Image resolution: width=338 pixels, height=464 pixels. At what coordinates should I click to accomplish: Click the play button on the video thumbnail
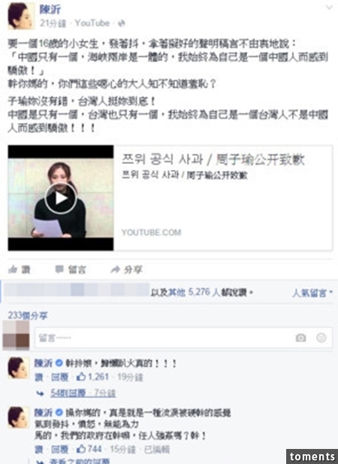(x=61, y=198)
